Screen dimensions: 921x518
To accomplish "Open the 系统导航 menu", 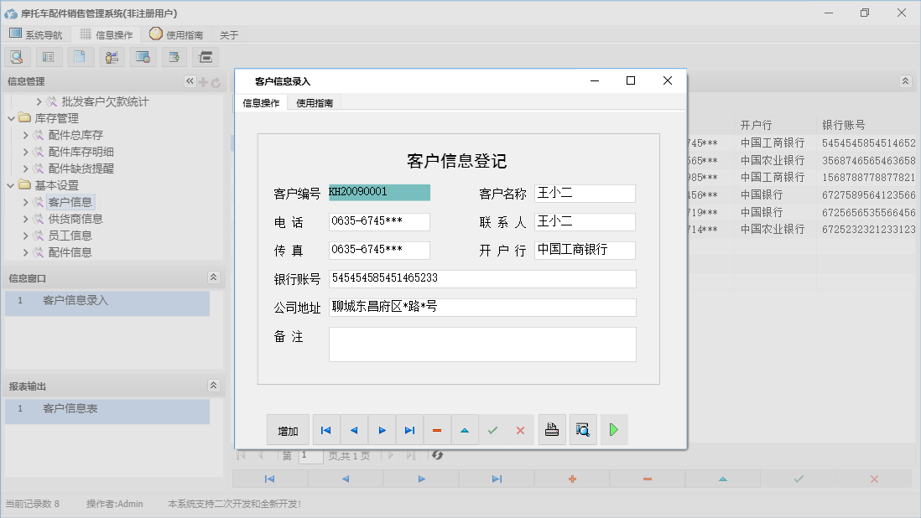I will 37,34.
